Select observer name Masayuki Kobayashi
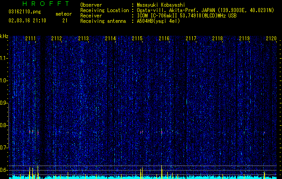The height and width of the screenshot is (179, 282). click(161, 5)
